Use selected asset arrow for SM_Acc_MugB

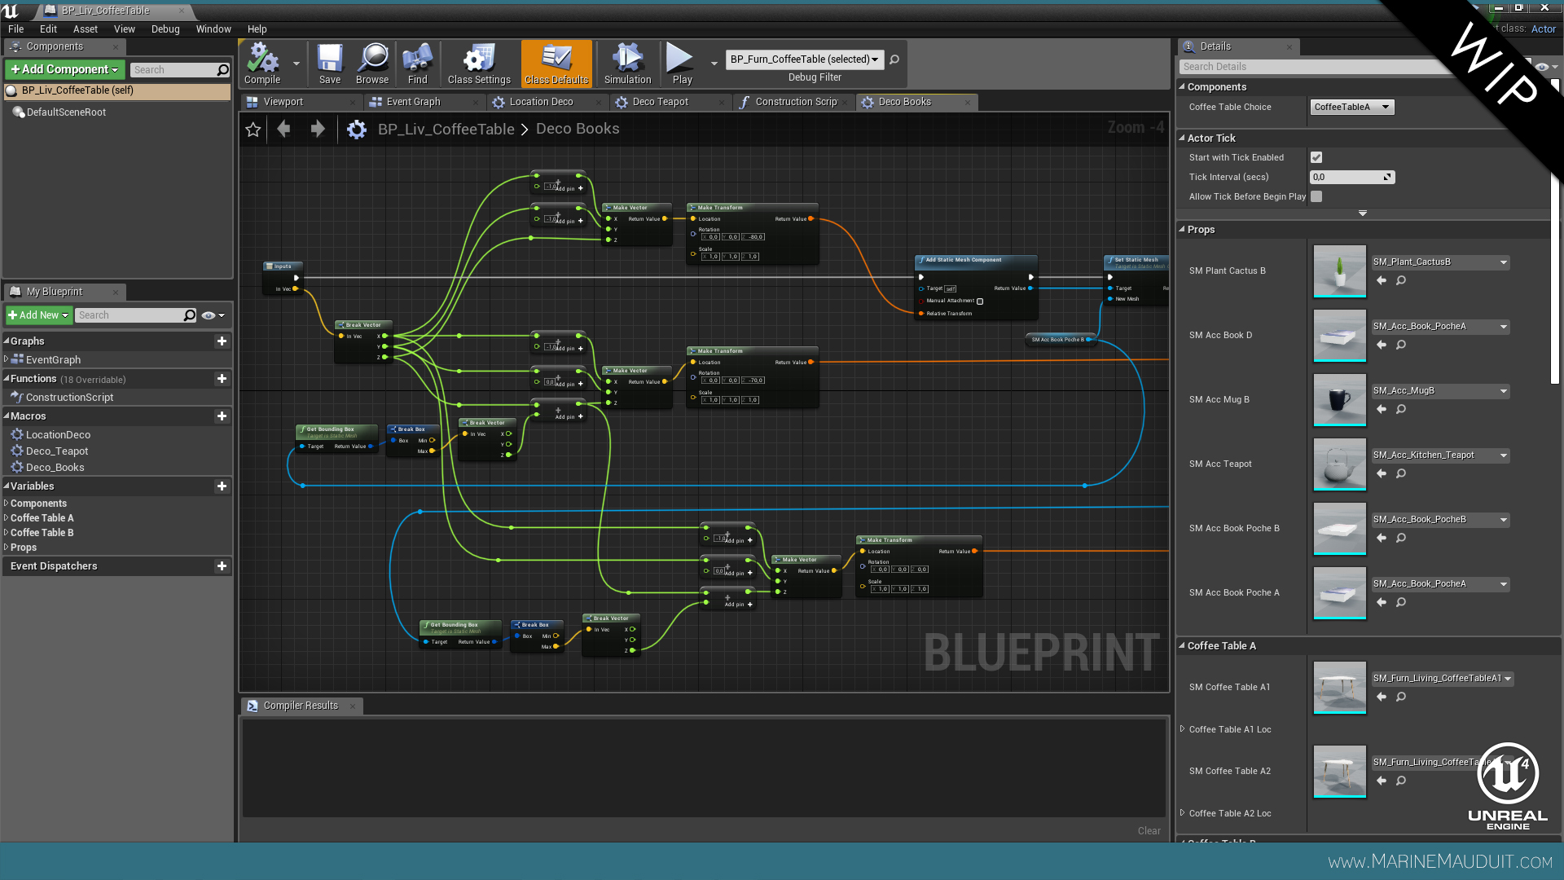coord(1382,409)
